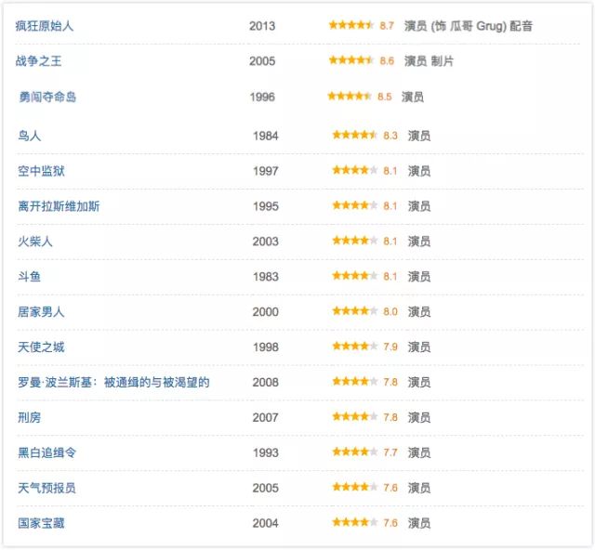This screenshot has height=550, width=595.
Task: Open the 疯狂原始人 movie link
Action: tap(45, 26)
